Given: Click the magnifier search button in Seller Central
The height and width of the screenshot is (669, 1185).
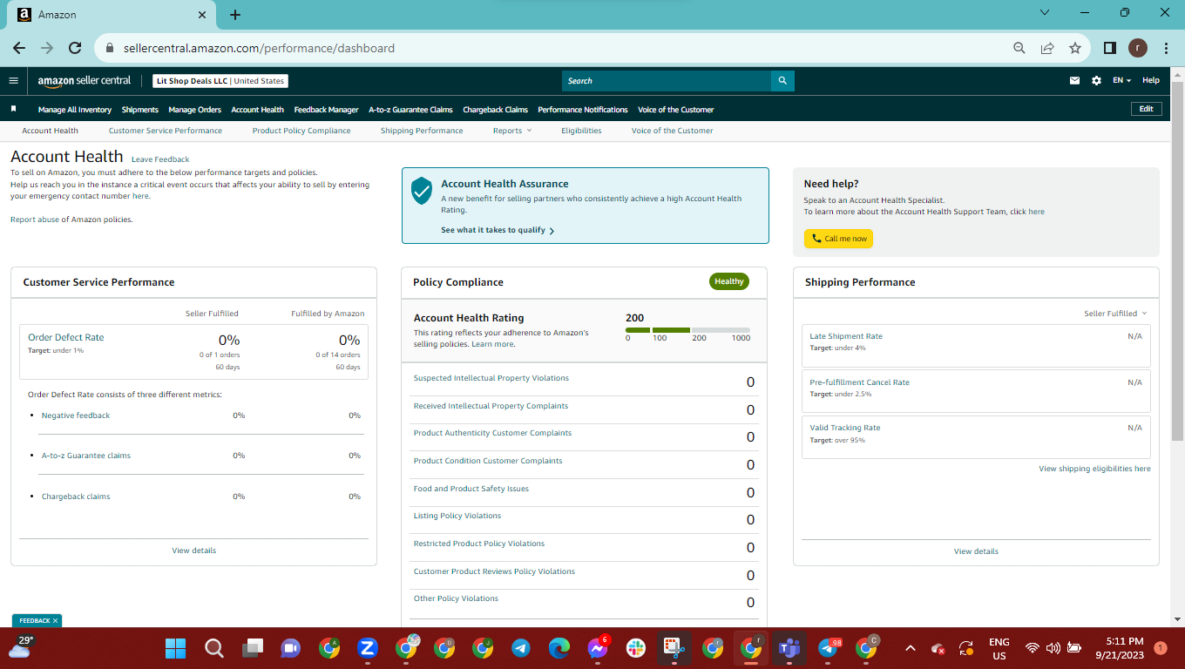Looking at the screenshot, I should click(782, 81).
